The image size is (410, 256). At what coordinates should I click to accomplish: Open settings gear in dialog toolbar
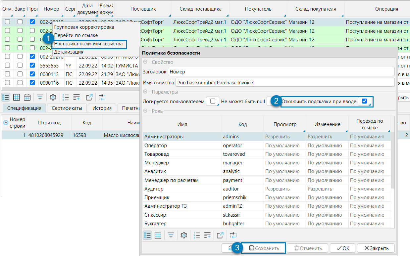(184, 235)
